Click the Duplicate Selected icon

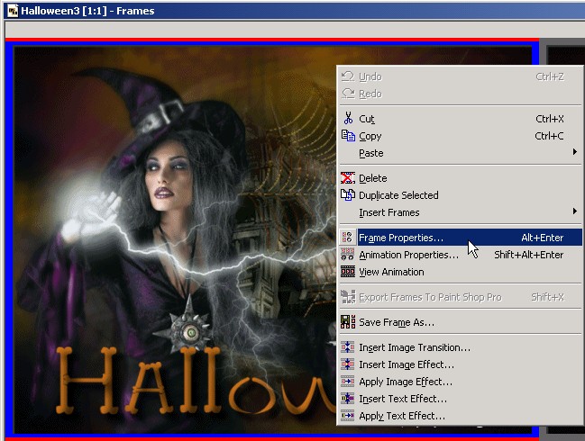[348, 194]
